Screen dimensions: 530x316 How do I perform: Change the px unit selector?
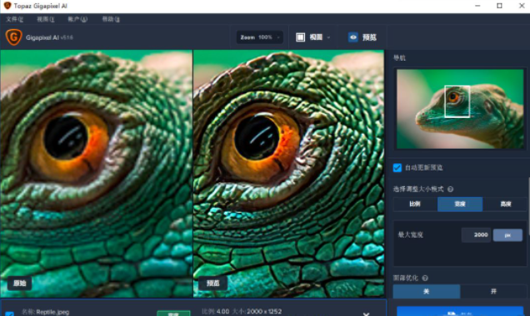tap(507, 235)
